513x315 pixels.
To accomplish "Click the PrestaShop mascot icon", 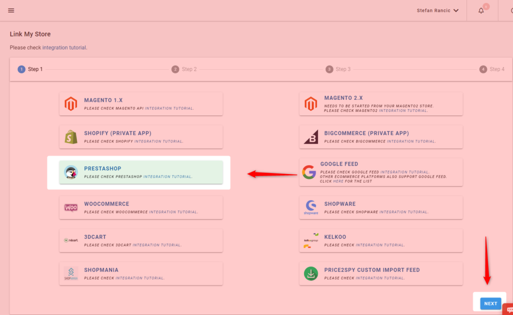I will (x=71, y=172).
